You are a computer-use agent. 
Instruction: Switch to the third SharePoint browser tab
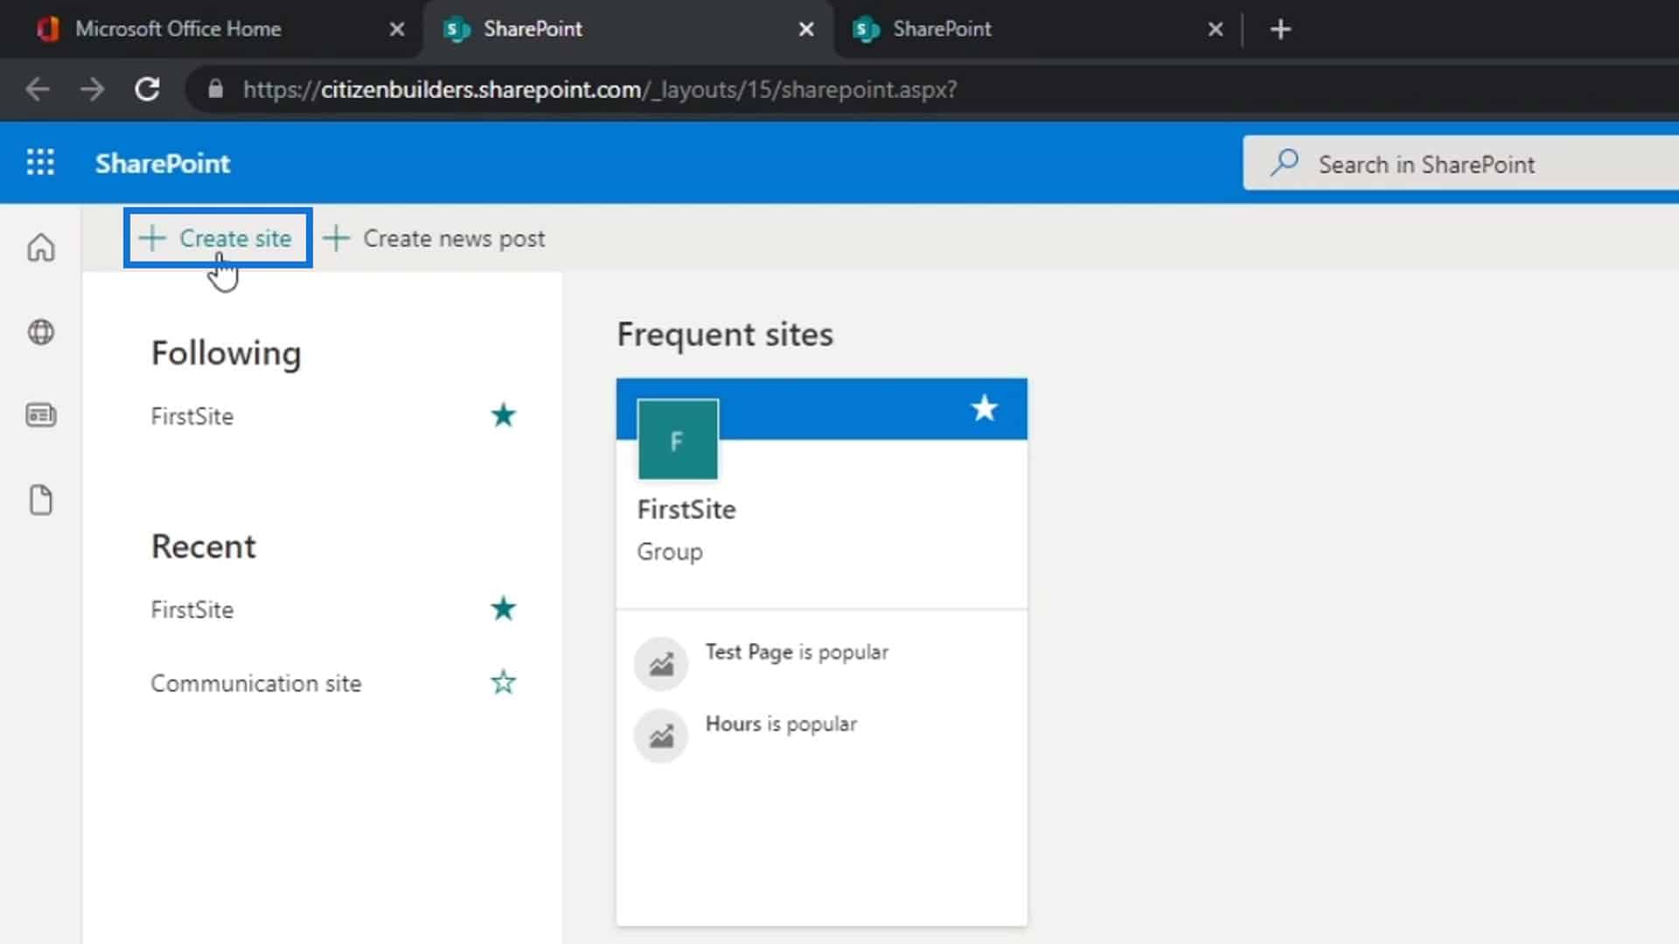tap(941, 29)
